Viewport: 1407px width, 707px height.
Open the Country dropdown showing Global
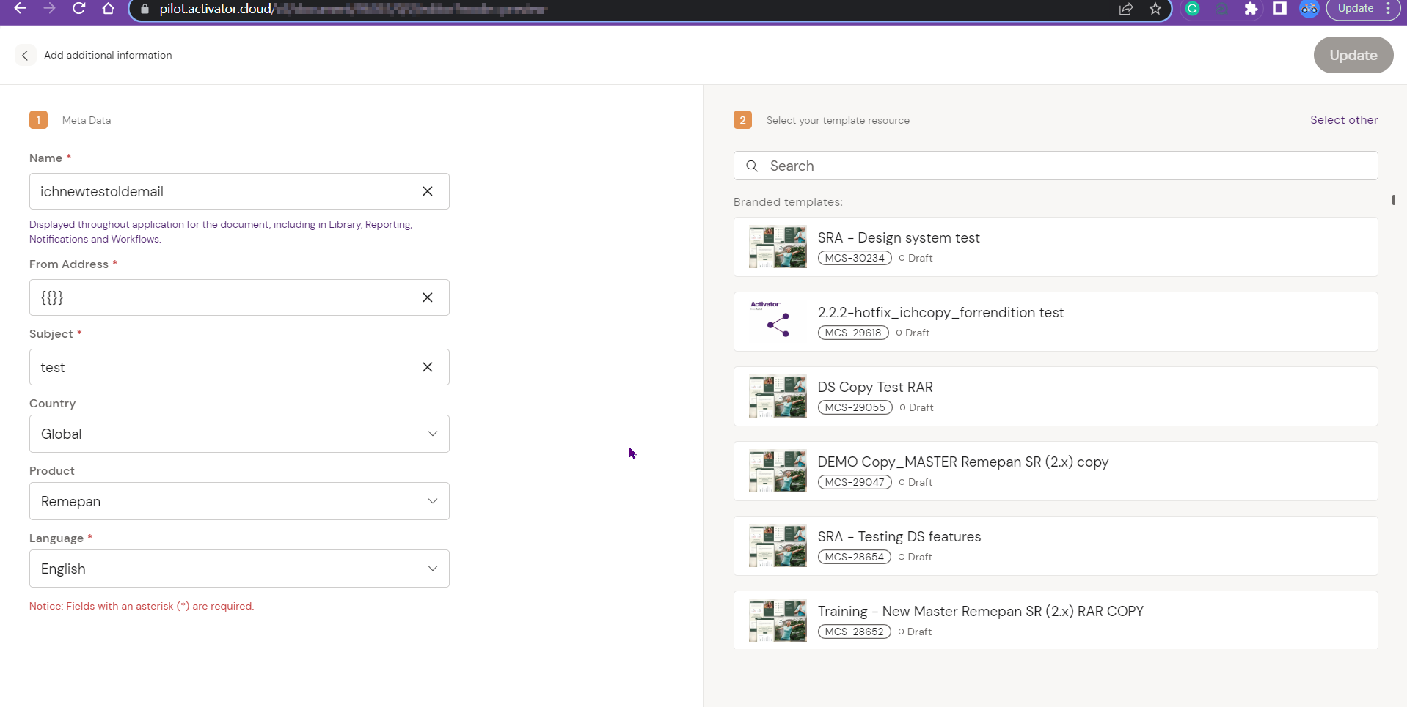(239, 434)
